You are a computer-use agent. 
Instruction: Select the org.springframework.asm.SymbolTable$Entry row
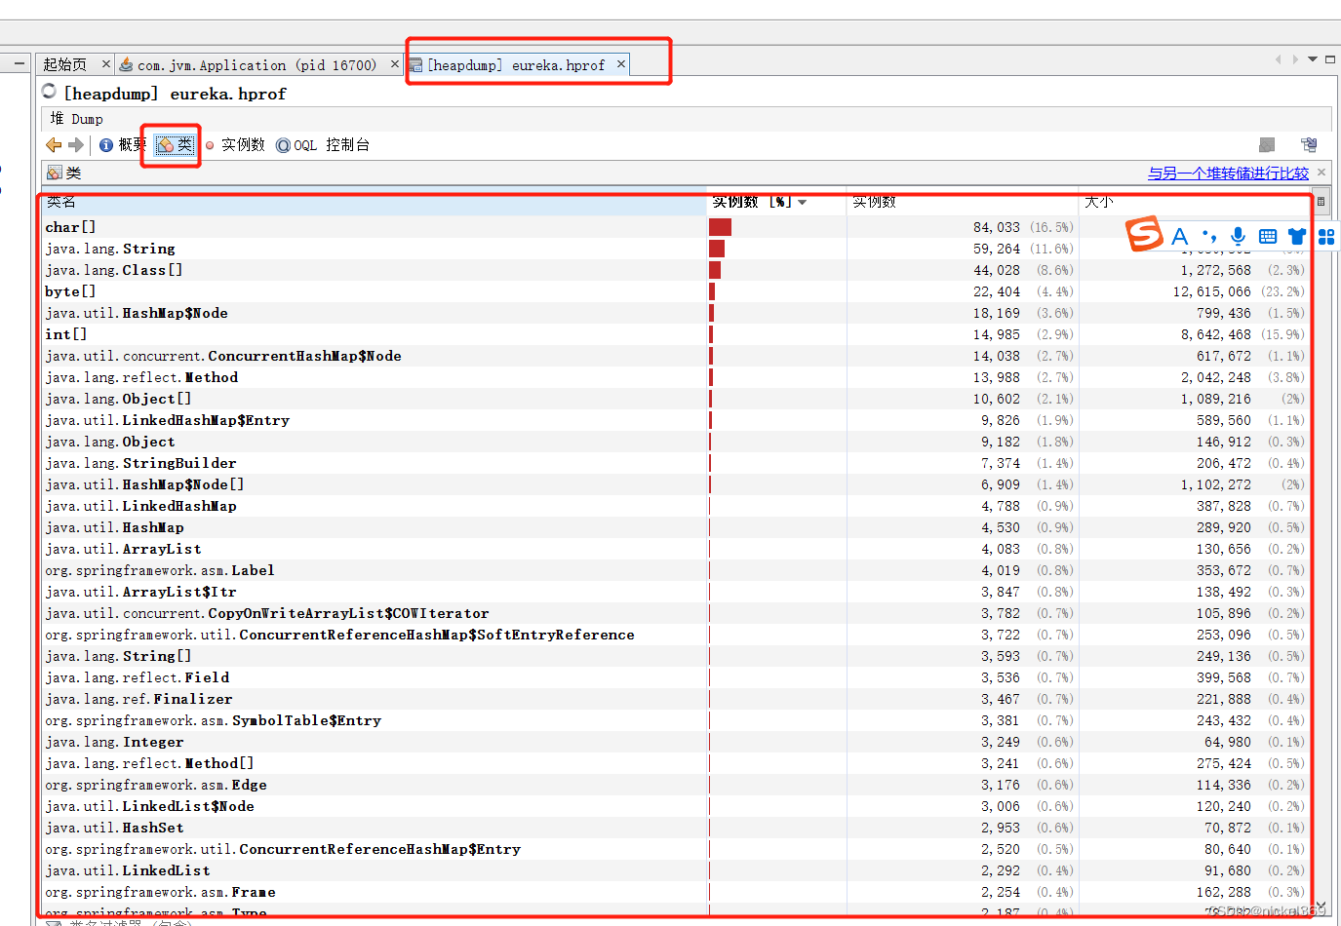click(678, 720)
